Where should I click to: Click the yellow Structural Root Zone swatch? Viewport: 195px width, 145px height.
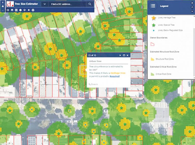(152, 59)
